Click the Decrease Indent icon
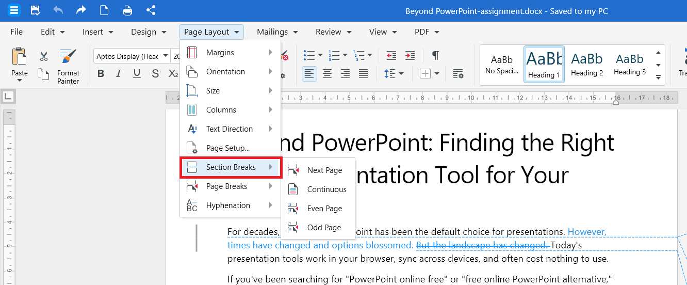This screenshot has height=285, width=687. tap(391, 55)
